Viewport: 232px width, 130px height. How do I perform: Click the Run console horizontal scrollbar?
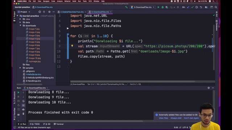coord(86,121)
